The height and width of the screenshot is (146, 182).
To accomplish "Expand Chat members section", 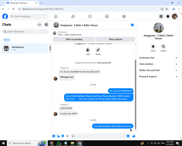I will (x=158, y=64).
